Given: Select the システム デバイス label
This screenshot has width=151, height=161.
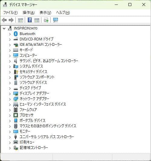Looking at the screenshot, I should tap(31, 66).
